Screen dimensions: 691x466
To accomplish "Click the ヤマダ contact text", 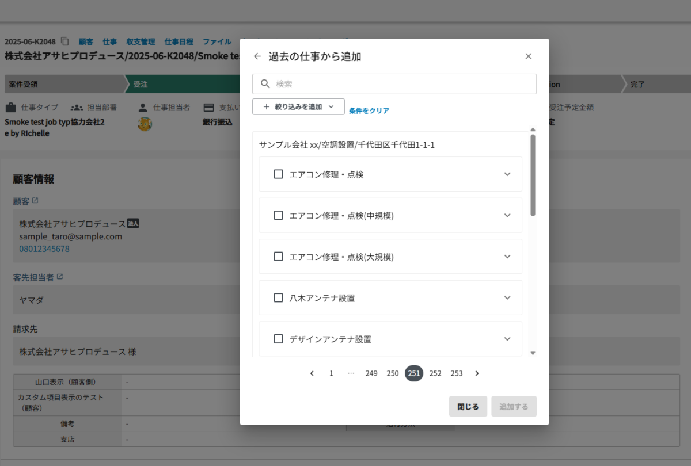I will (32, 300).
